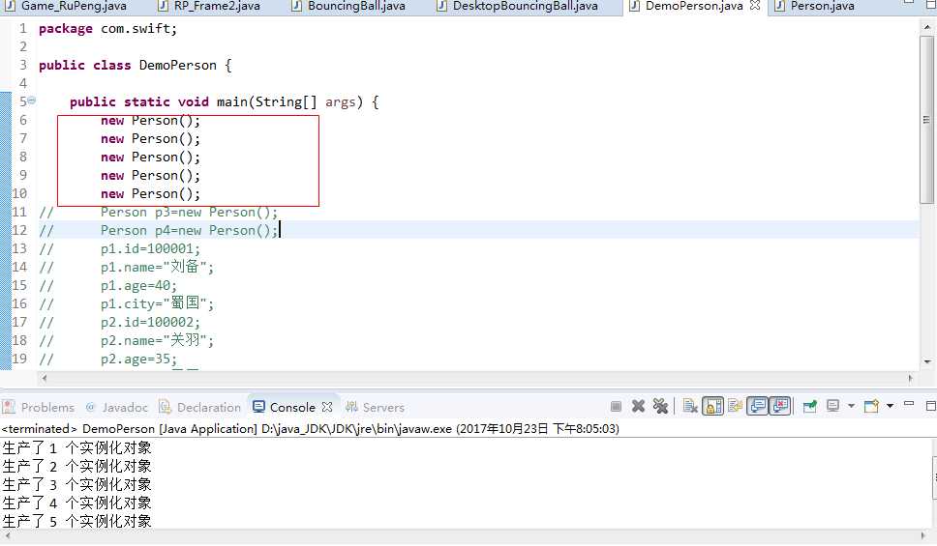Click Java file icon on Person.java tab
Viewport: 937px width, 546px height.
pos(780,6)
